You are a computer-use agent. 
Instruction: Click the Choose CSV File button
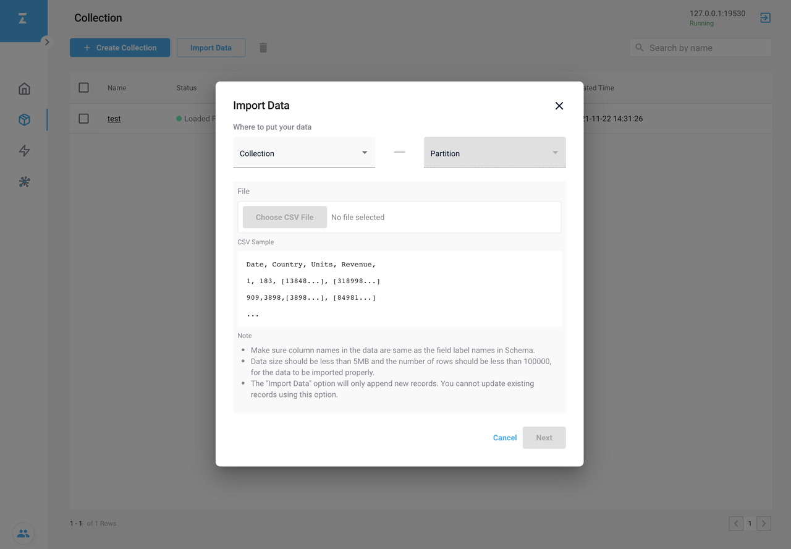click(285, 217)
